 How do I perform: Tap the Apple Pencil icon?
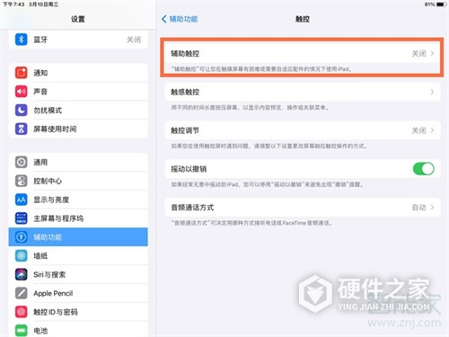[x=21, y=293]
